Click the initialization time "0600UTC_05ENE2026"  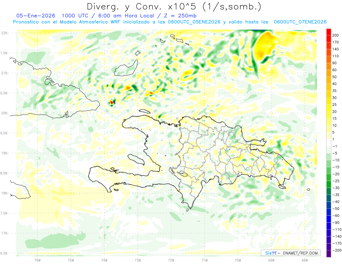194,22
